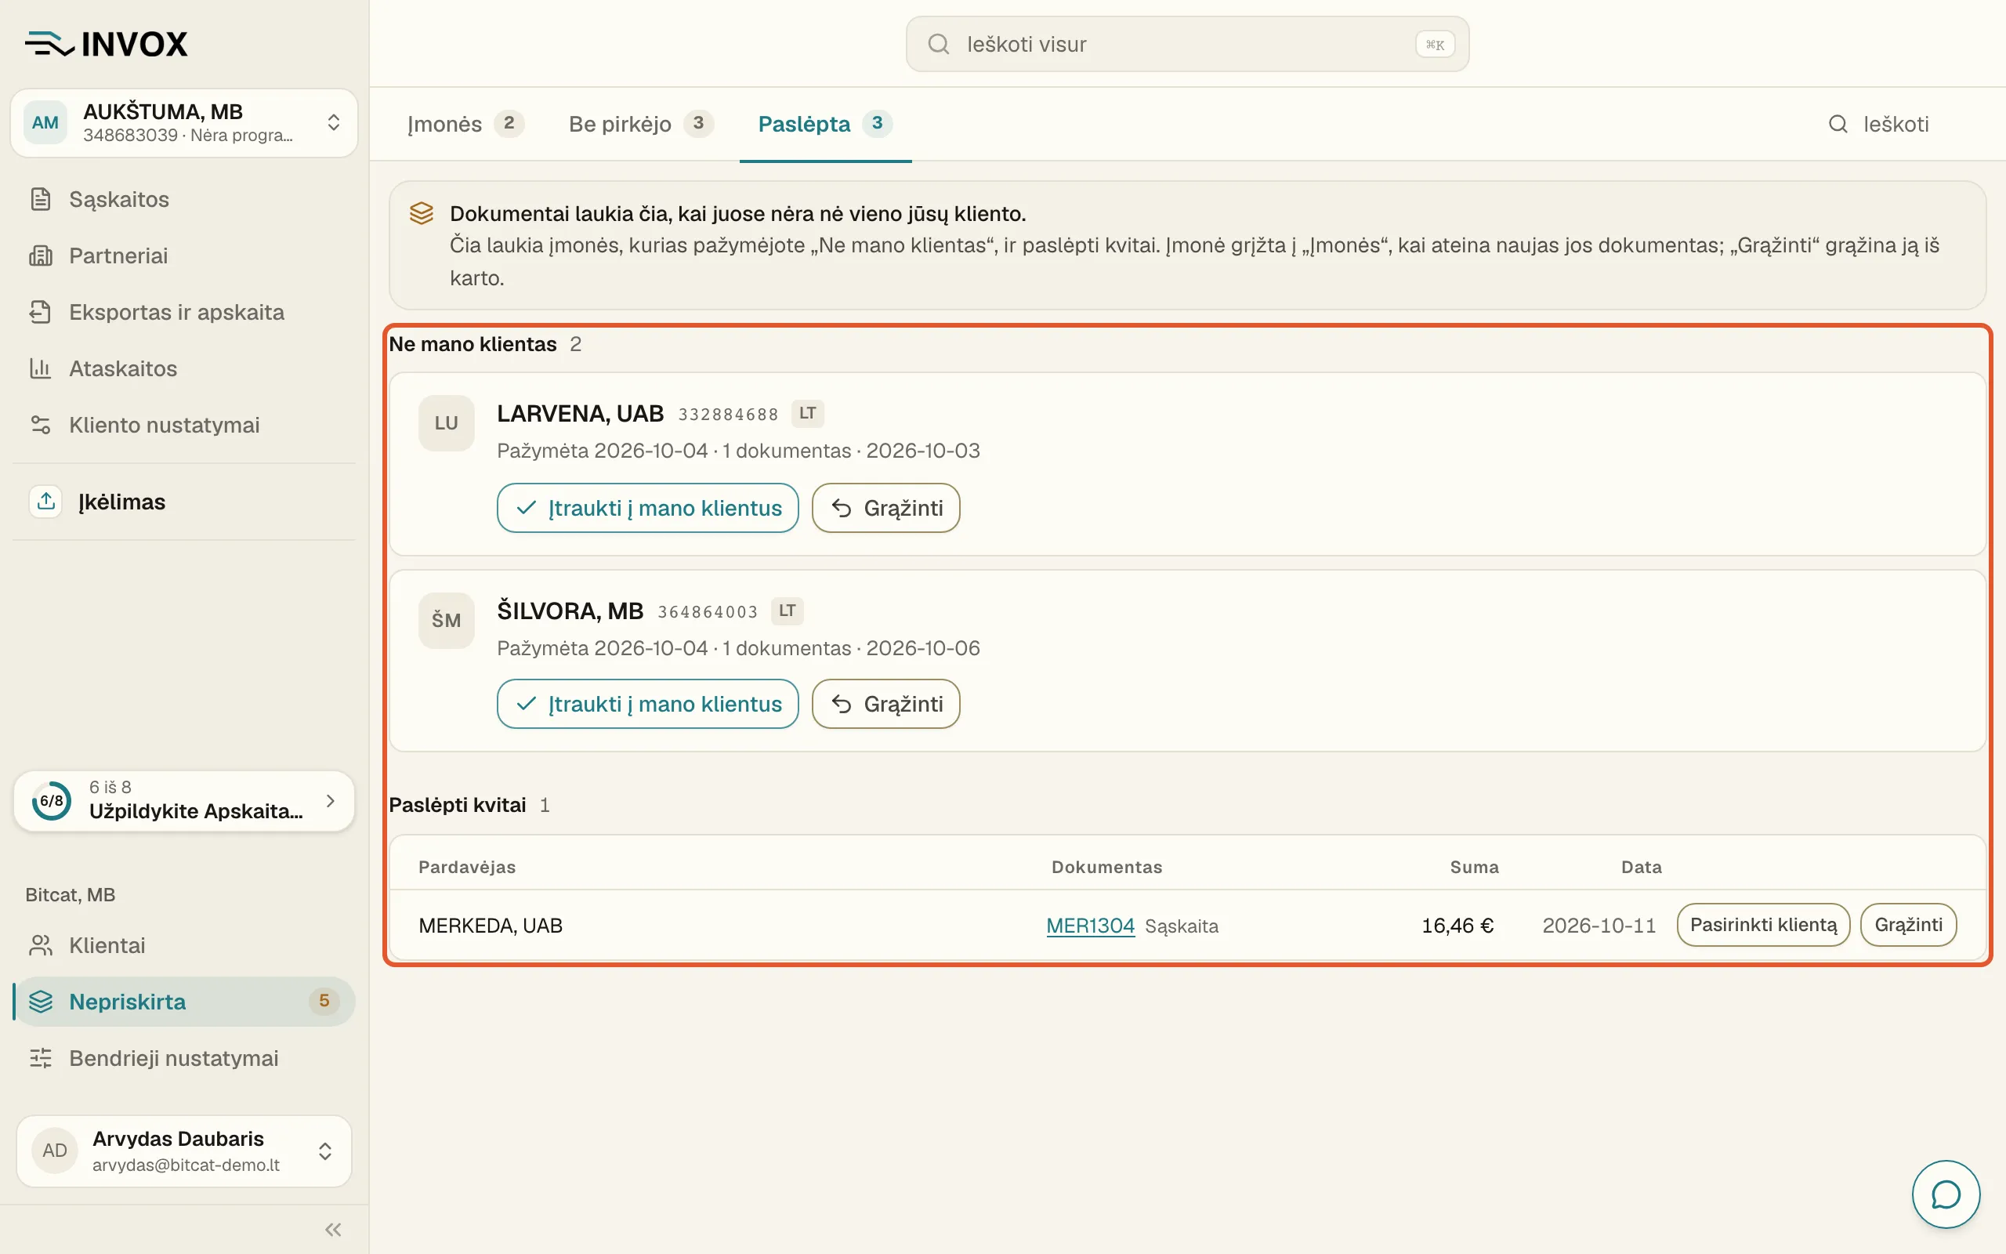Screen dimensions: 2006x1254
Task: Click the Įkėlimas upload icon
Action: pyautogui.click(x=45, y=501)
